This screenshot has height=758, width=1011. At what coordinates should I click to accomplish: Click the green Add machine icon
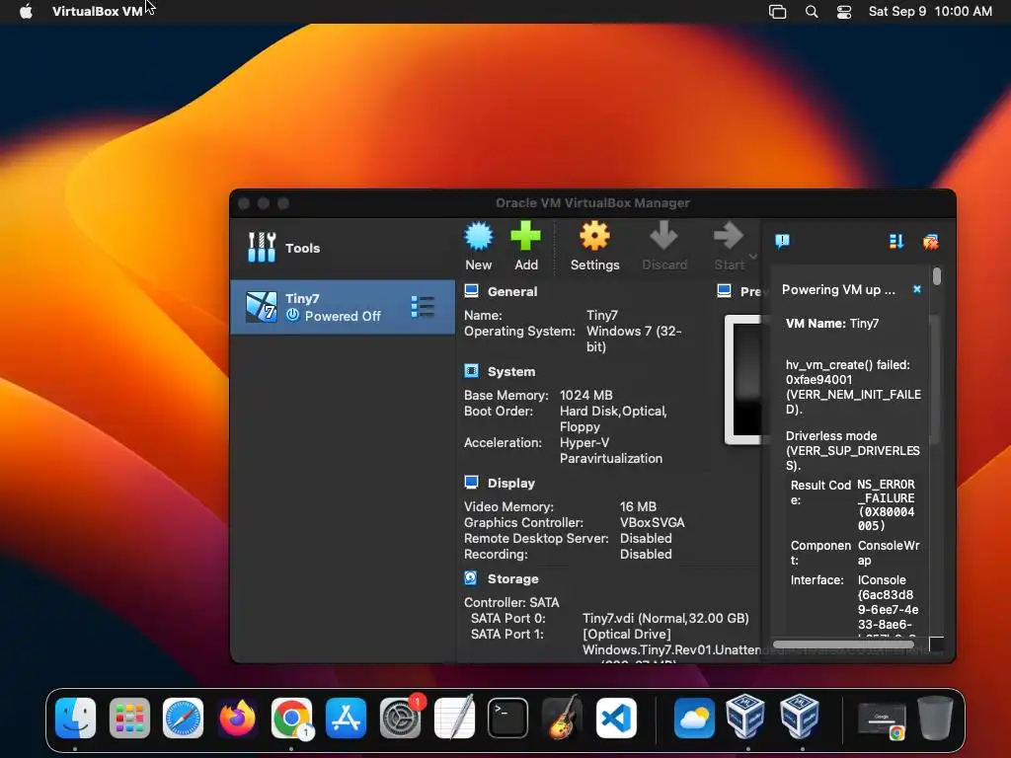525,236
